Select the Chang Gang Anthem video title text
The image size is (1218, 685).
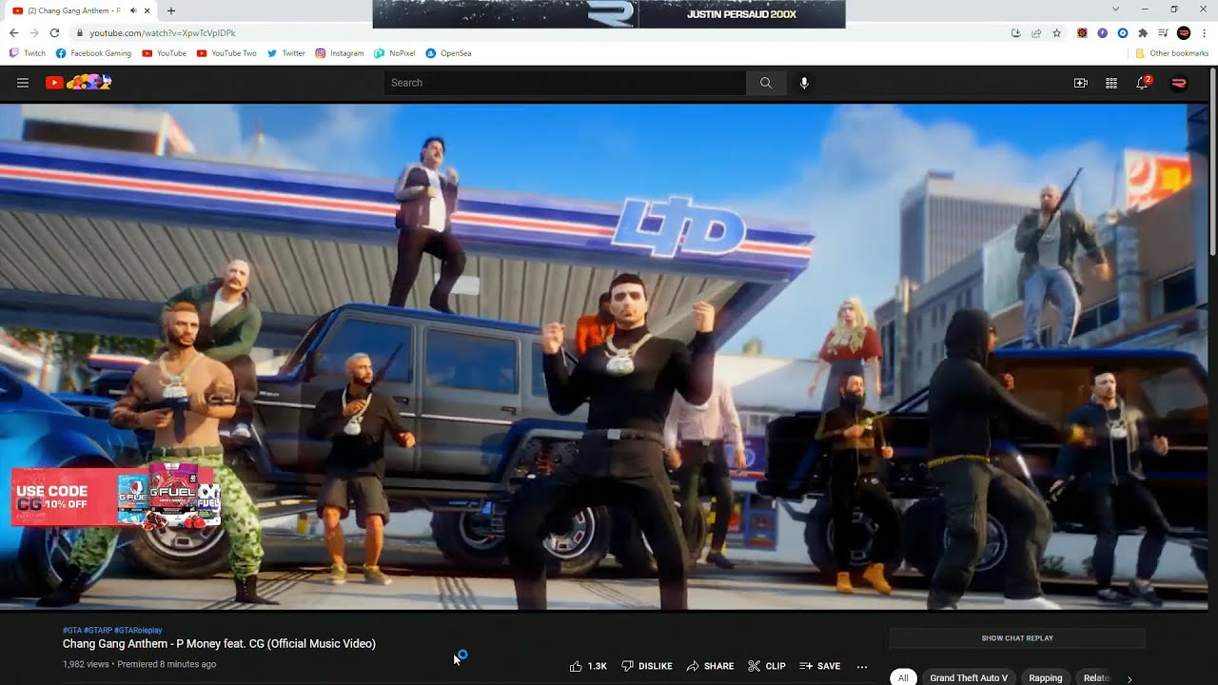click(x=219, y=644)
